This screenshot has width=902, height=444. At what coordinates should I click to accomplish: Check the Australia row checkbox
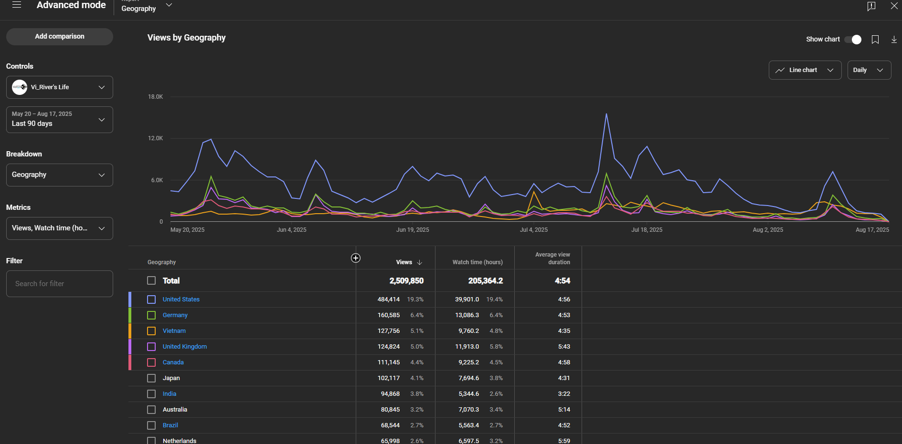(151, 410)
